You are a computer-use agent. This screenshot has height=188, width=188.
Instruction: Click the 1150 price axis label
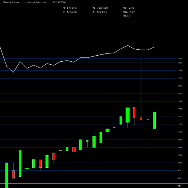(180, 117)
